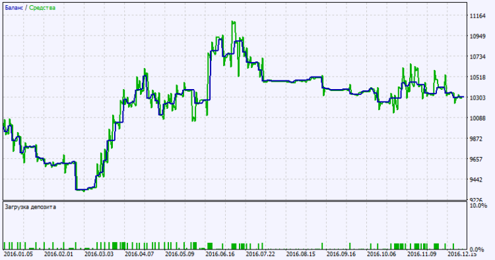The height and width of the screenshot is (260, 495).
Task: Click the 'Средства' legend label
Action: (x=42, y=8)
